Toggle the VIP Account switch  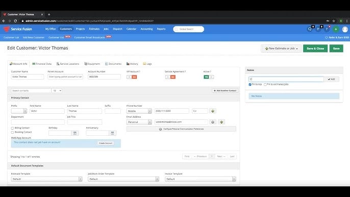coord(132,77)
